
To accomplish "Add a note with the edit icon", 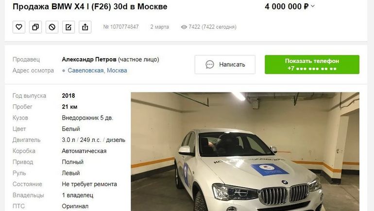I will point(68,27).
